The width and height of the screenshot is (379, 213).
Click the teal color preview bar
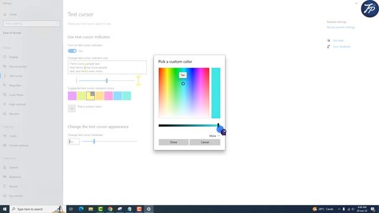216,93
